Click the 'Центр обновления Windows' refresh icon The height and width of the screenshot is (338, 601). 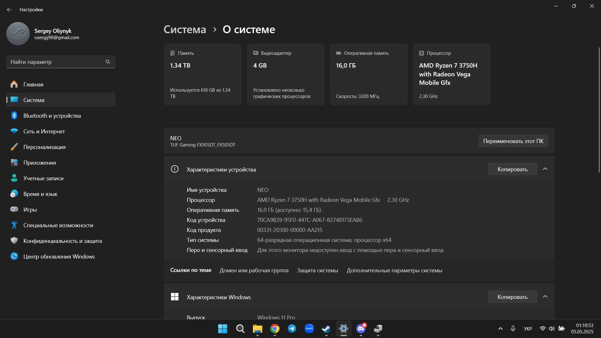tap(14, 256)
